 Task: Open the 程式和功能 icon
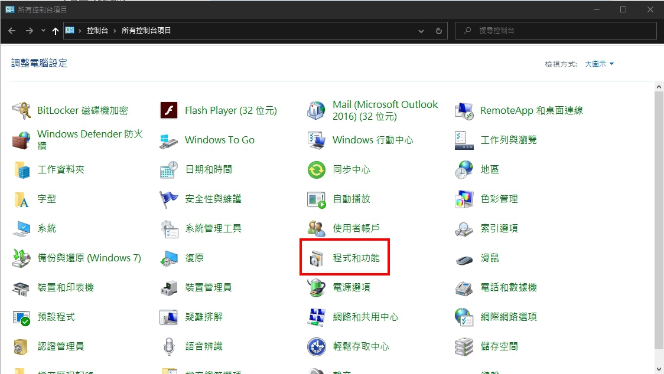point(316,258)
